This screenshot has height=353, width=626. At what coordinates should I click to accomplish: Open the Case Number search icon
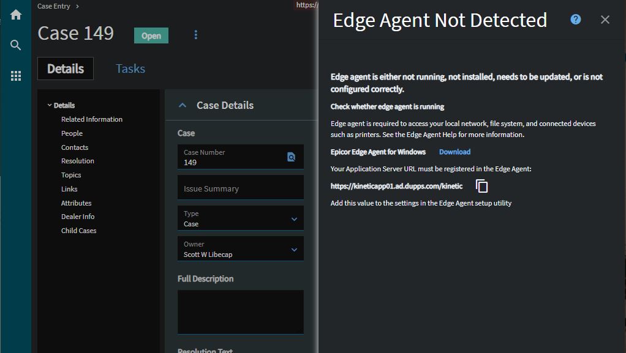(292, 157)
